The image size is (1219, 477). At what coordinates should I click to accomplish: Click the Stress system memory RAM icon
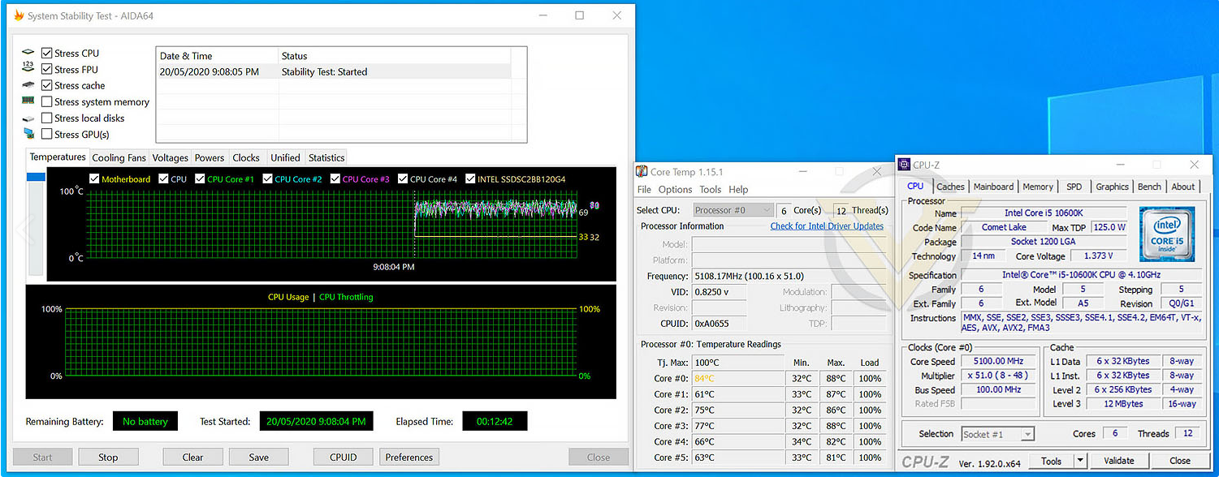coord(28,101)
